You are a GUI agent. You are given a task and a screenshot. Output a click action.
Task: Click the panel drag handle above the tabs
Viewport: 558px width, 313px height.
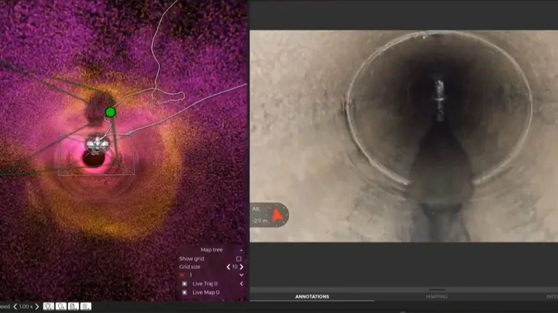pyautogui.click(x=437, y=289)
